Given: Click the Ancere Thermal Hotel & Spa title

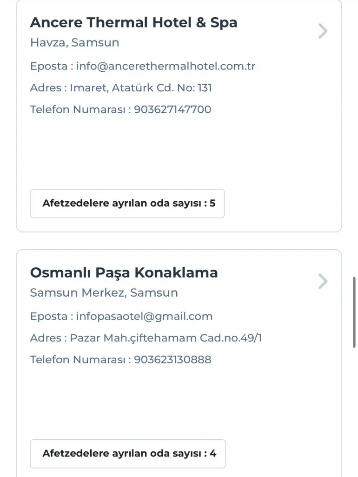Looking at the screenshot, I should [x=133, y=22].
